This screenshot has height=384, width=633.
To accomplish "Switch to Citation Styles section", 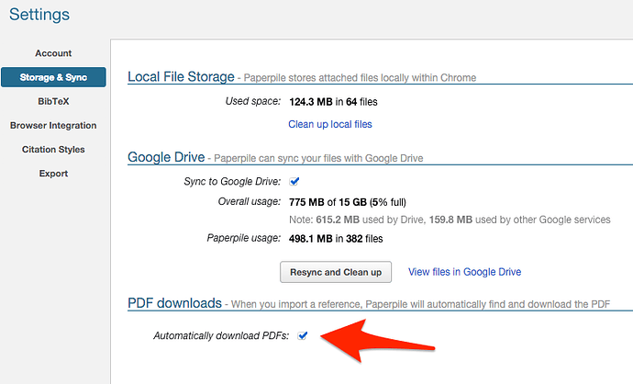I will [53, 150].
